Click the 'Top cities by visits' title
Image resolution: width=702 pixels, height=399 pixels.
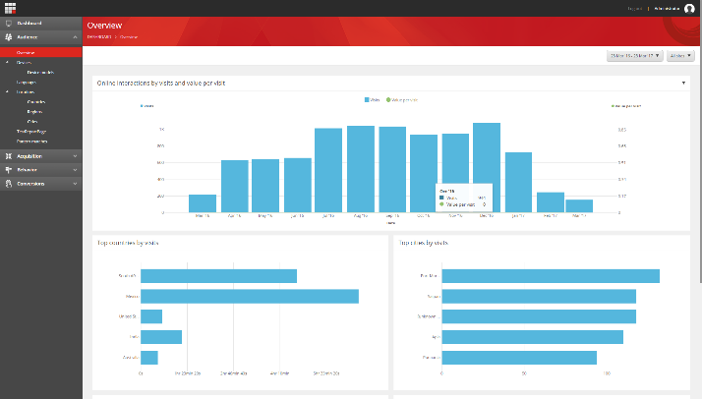point(424,243)
